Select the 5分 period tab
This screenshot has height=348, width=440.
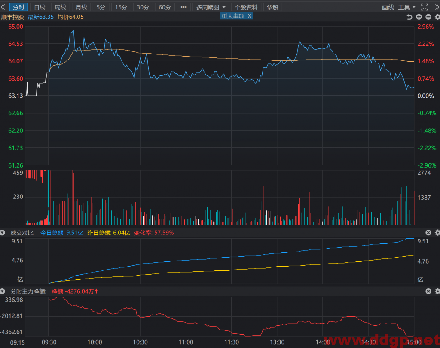click(x=101, y=7)
